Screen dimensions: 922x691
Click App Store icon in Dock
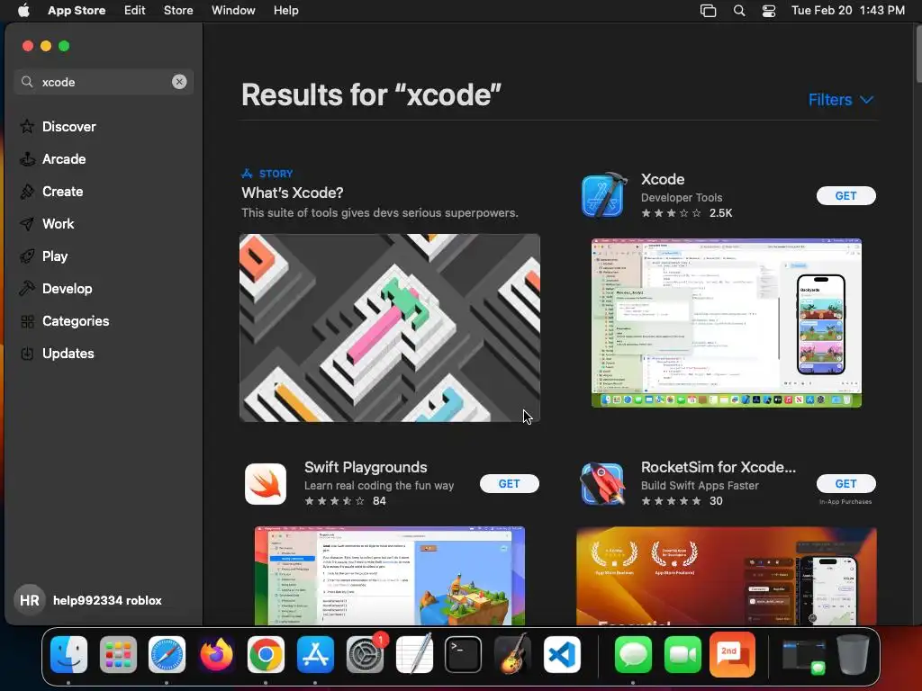tap(315, 654)
